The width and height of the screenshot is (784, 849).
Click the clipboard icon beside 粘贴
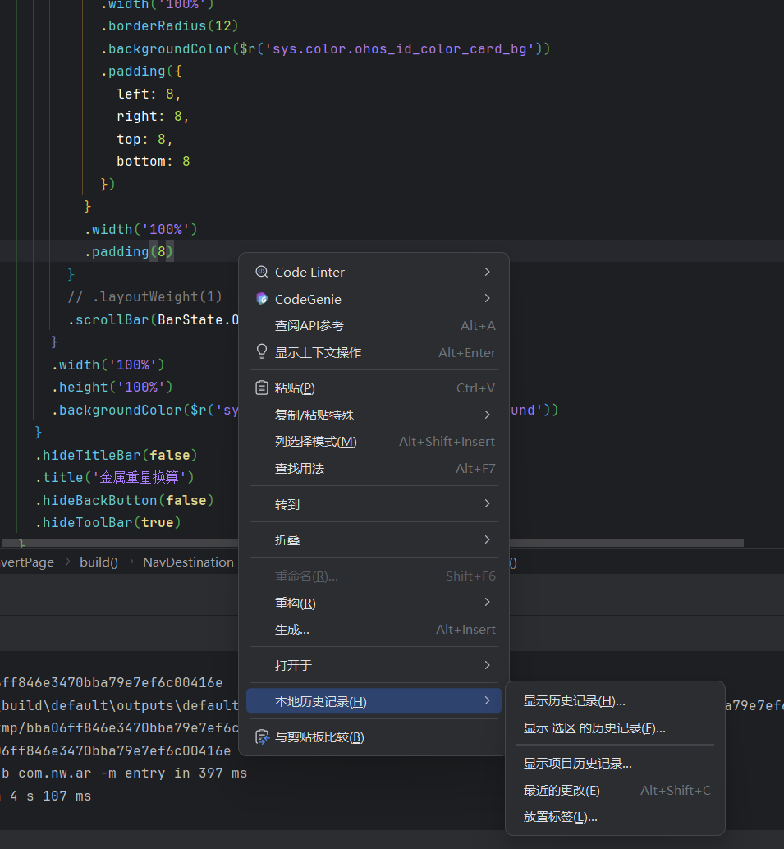coord(262,388)
